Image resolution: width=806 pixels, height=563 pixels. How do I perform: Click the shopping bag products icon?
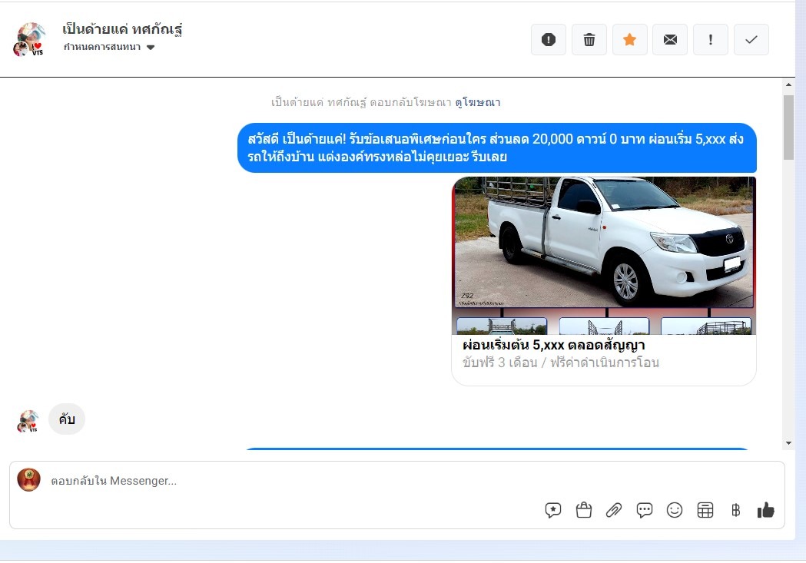point(584,510)
